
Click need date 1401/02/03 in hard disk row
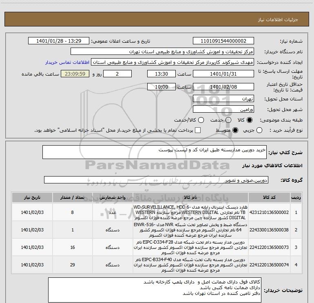click(32, 212)
